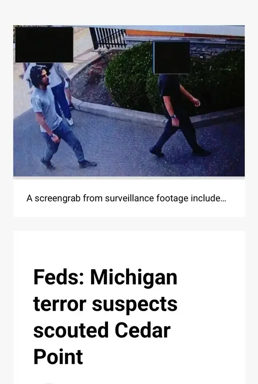Click 'terror suspects' in the headline
The image size is (258, 384).
105,304
